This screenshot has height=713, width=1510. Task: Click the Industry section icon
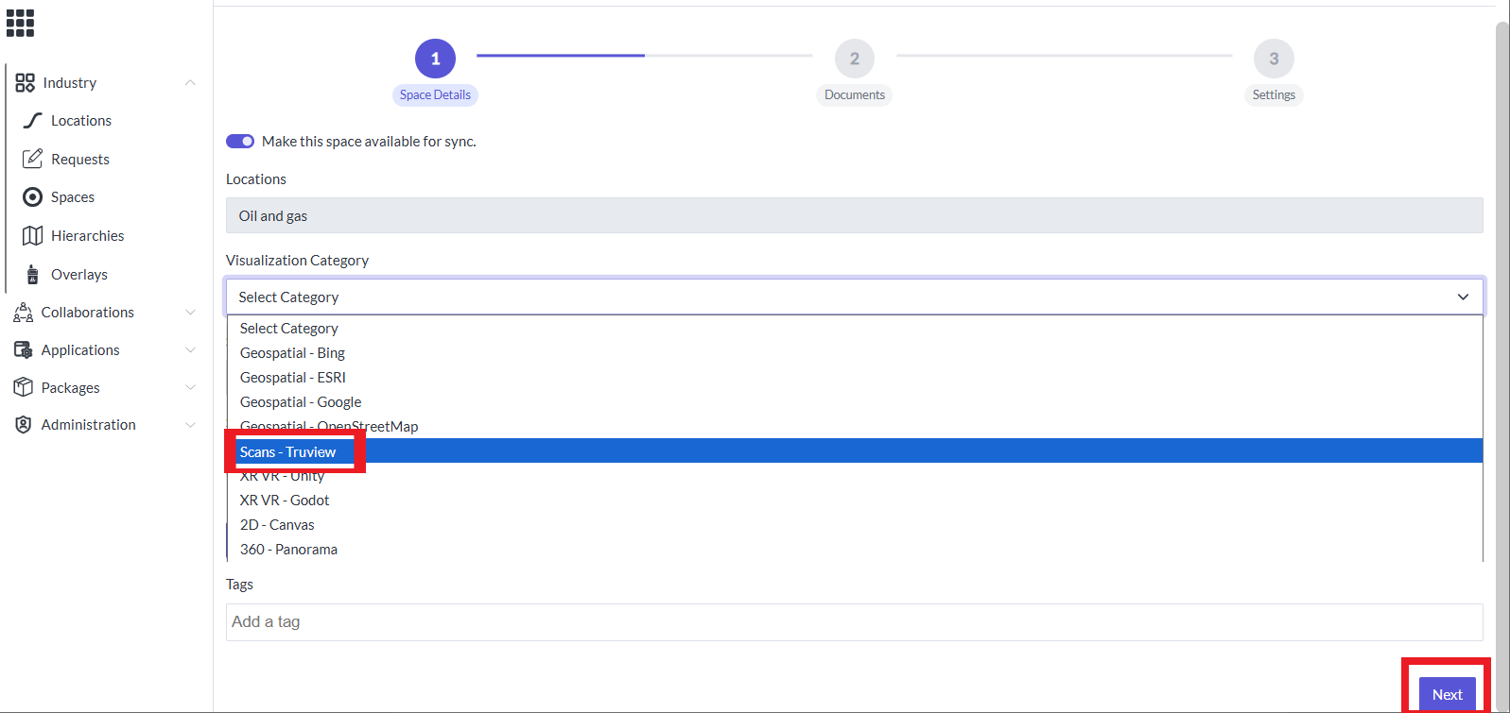tap(25, 83)
